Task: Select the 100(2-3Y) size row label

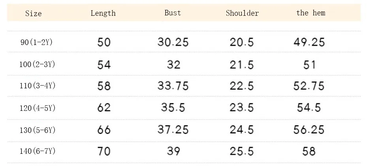Action: (37, 64)
